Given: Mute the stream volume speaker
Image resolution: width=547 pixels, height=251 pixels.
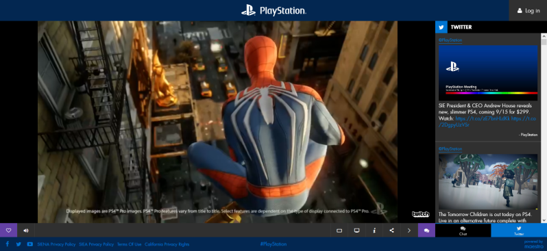Looking at the screenshot, I should (26, 230).
